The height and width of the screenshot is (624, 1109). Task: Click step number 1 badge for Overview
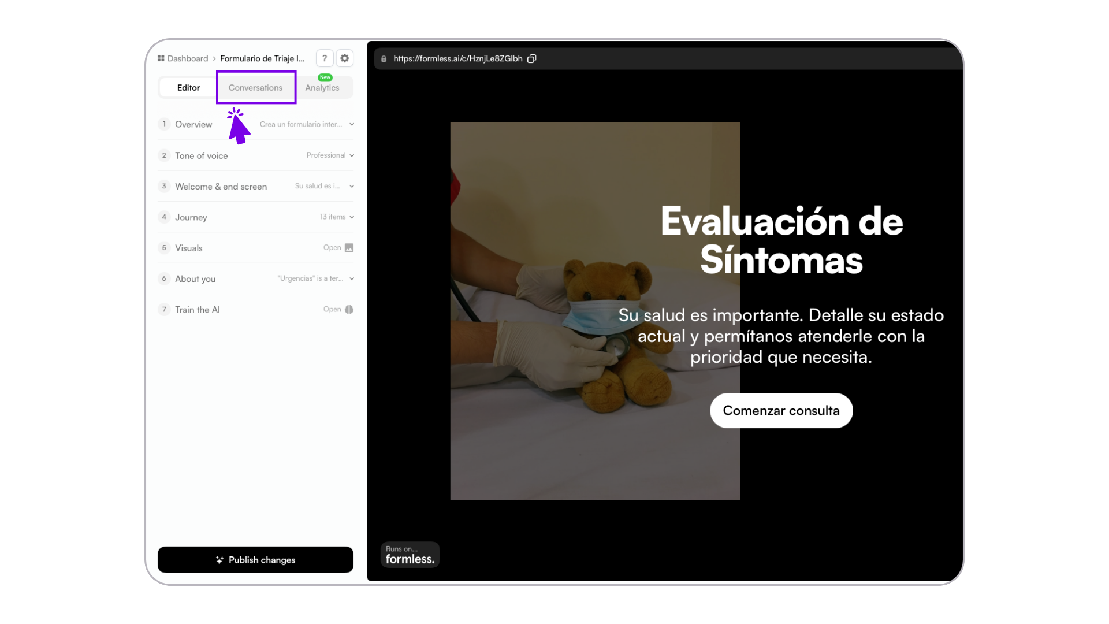tap(164, 124)
